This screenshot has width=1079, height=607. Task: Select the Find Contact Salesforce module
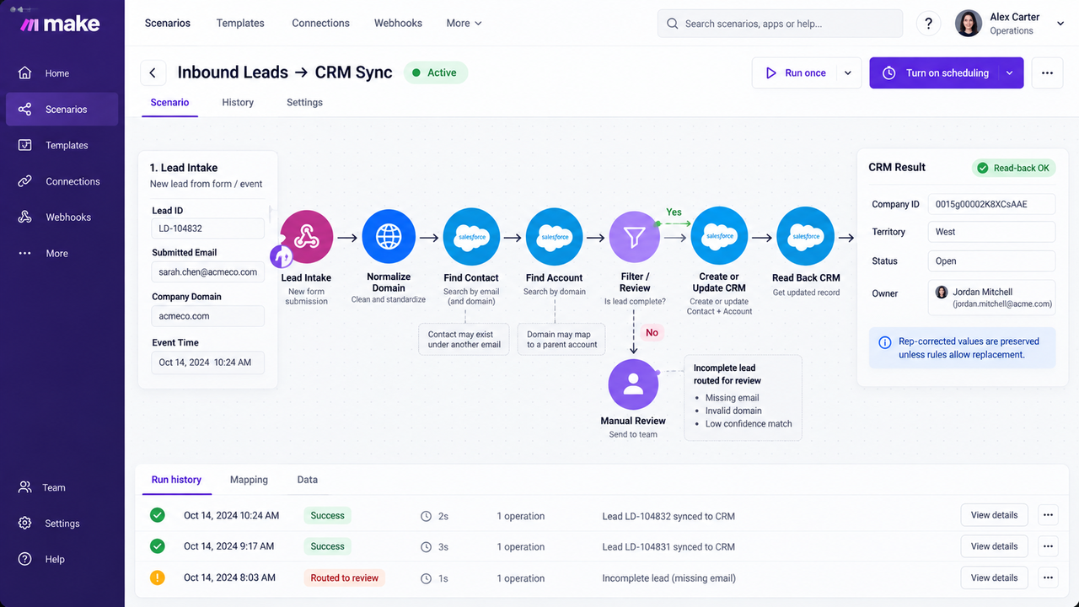(x=471, y=237)
